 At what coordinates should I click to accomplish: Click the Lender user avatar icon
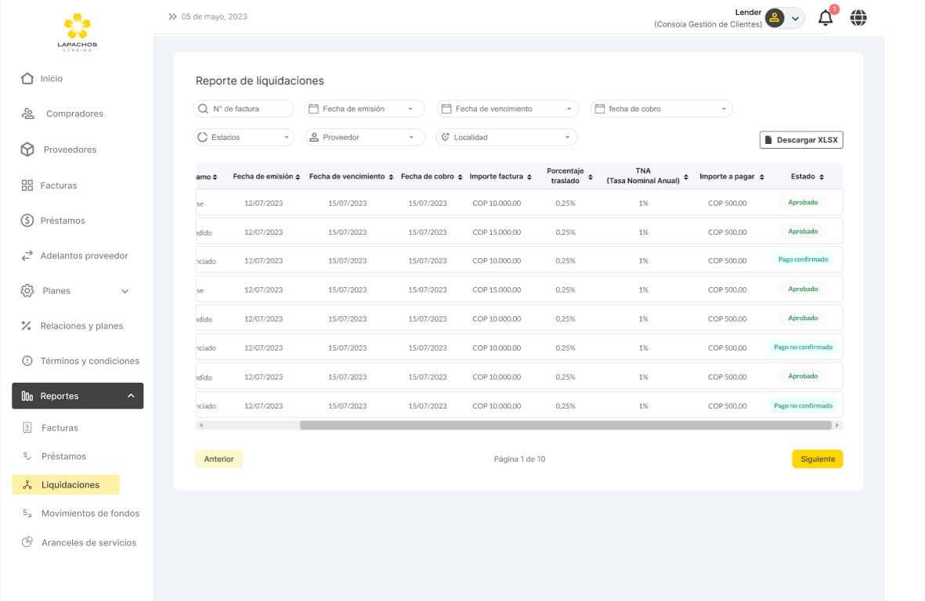(775, 18)
